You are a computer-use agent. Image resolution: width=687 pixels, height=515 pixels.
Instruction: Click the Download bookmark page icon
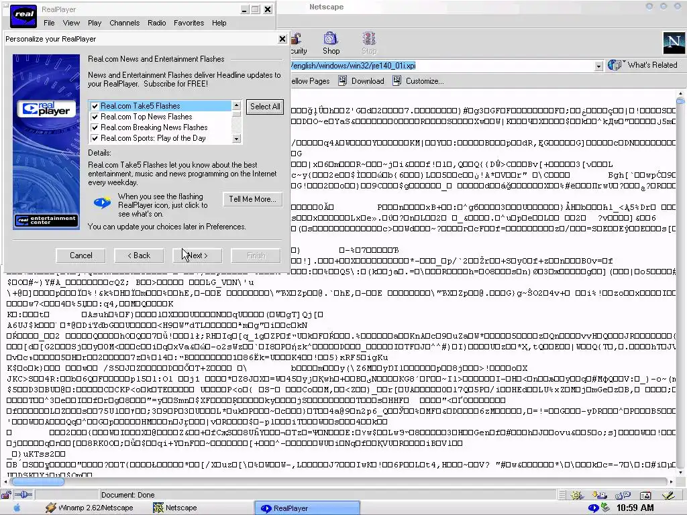coord(343,80)
